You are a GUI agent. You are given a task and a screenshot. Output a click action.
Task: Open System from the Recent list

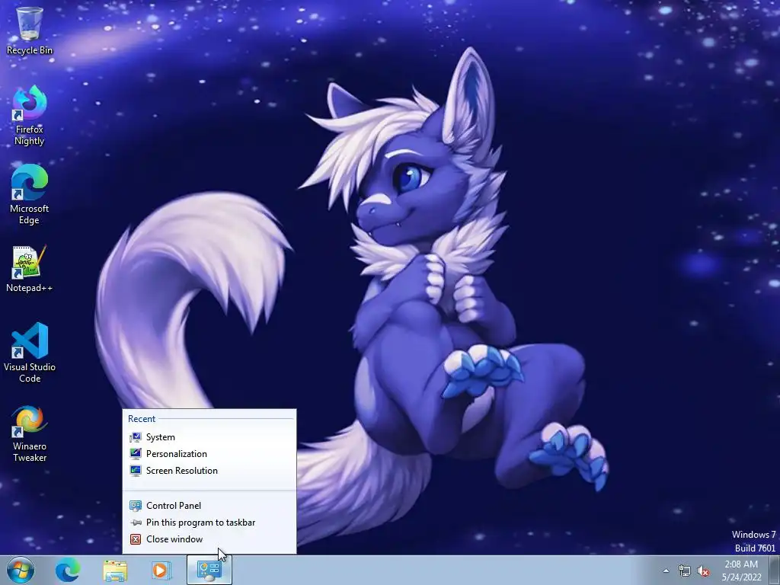[209, 437]
